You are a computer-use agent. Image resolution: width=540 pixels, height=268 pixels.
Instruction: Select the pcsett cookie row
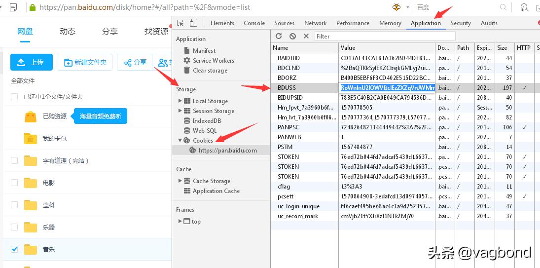405,196
